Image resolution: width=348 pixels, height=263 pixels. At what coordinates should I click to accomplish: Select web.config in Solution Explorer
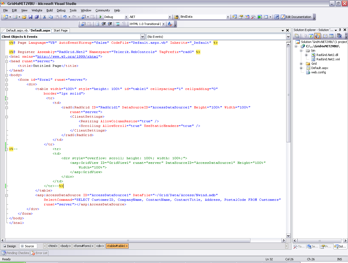[318, 72]
